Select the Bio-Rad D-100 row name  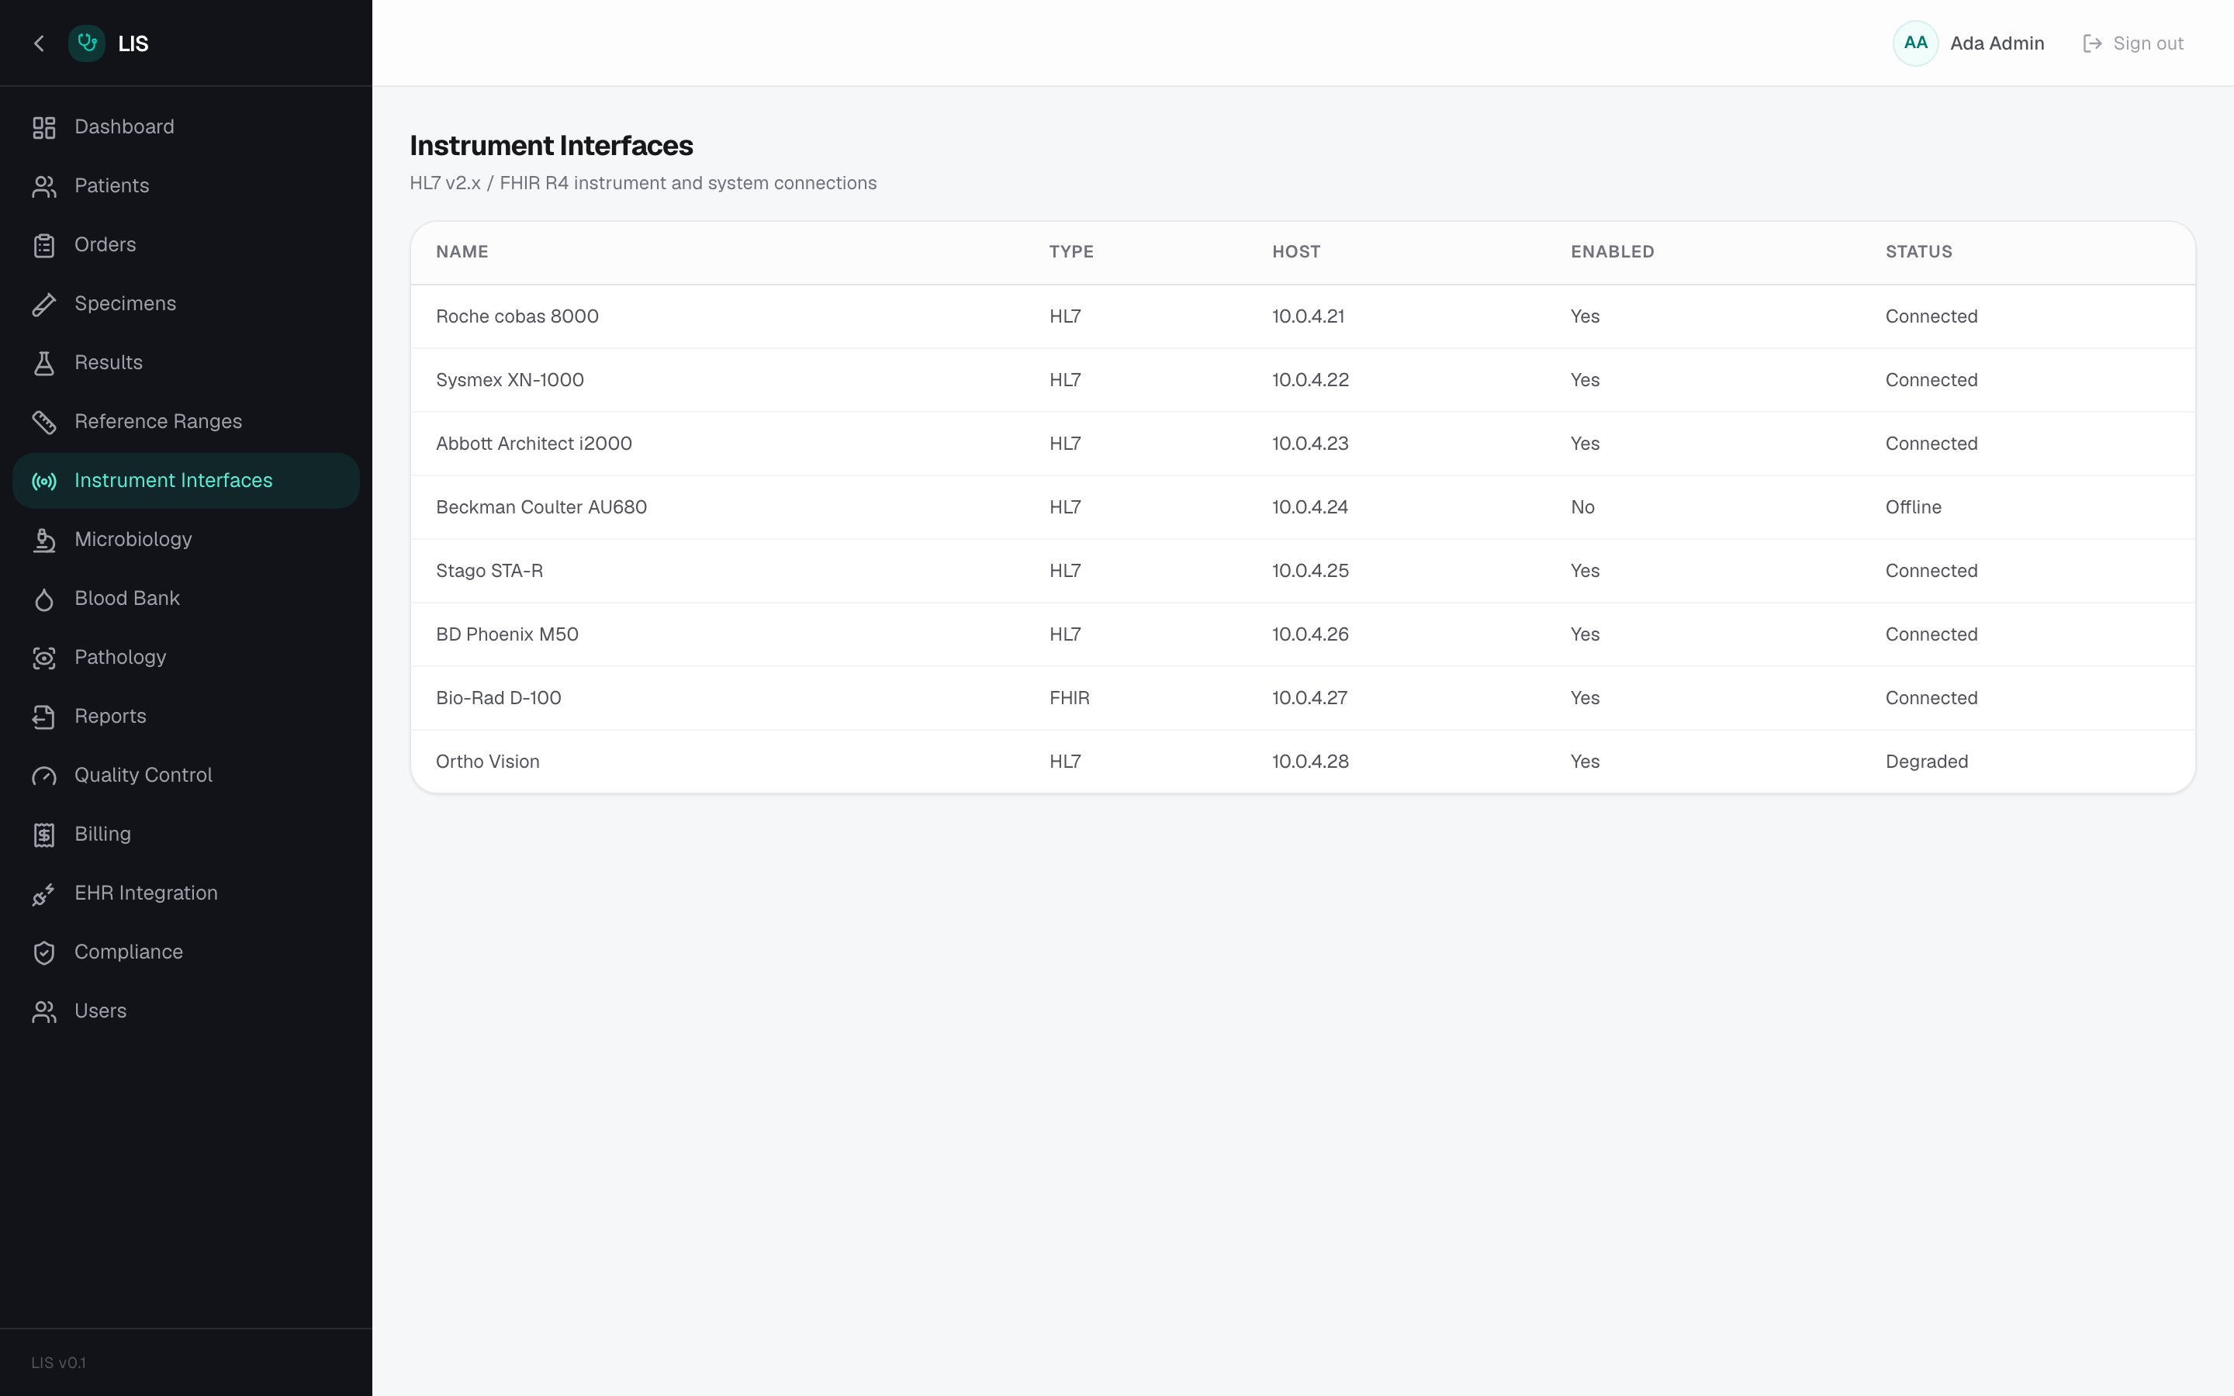[x=499, y=699]
